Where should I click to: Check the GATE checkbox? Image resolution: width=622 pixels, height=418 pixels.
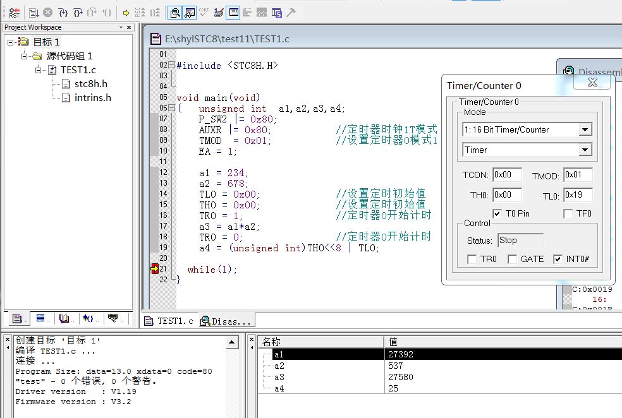click(x=512, y=259)
